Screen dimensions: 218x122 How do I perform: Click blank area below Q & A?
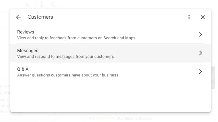point(111,96)
